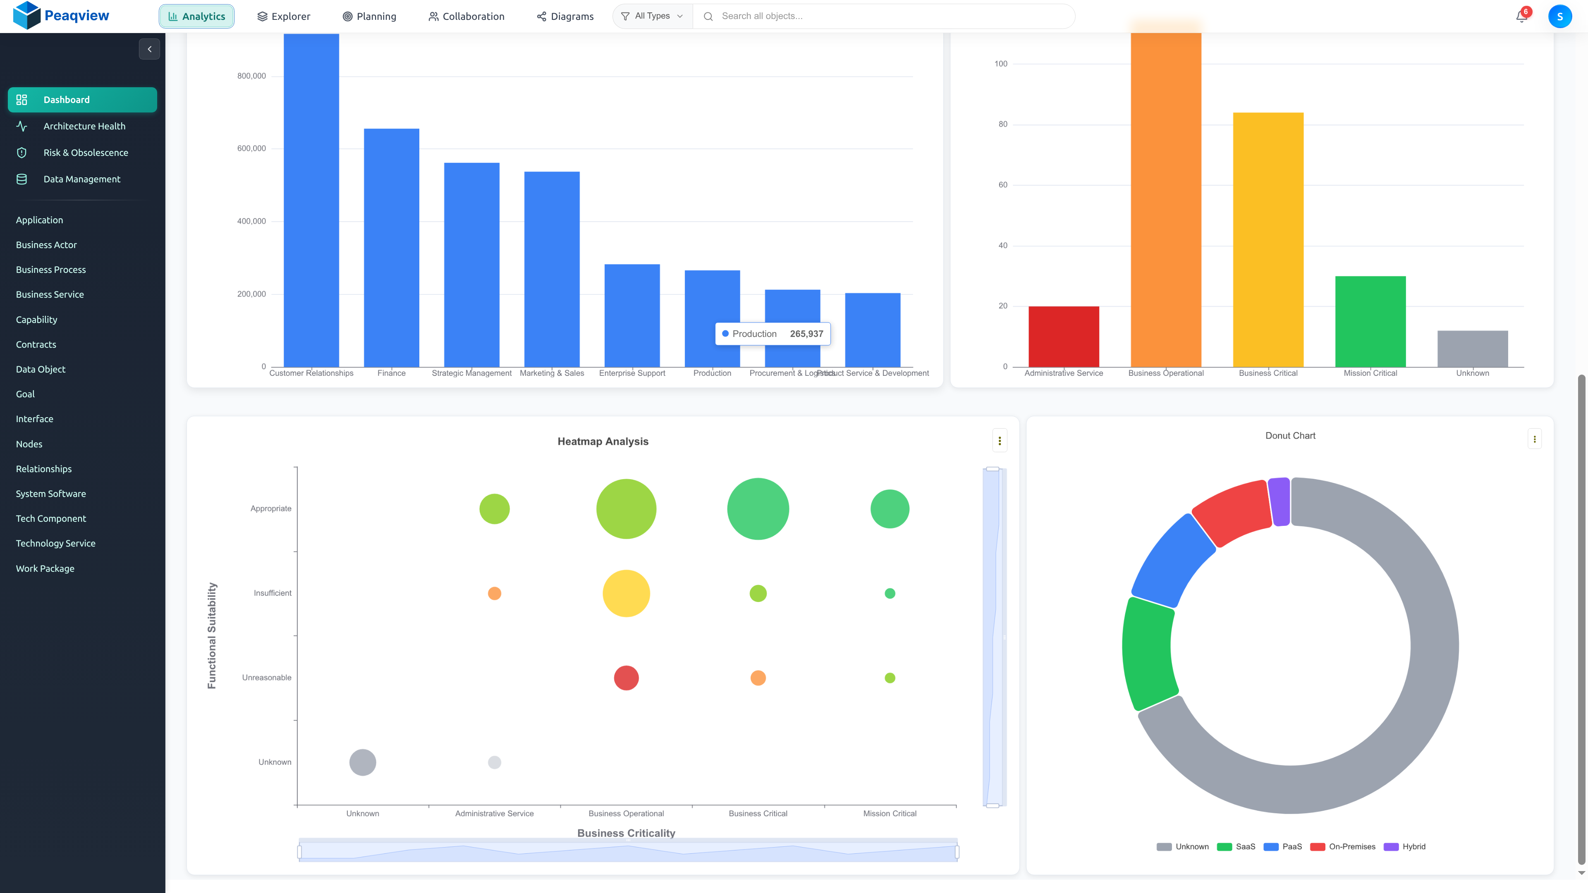Image resolution: width=1588 pixels, height=893 pixels.
Task: Go to Data Management section
Action: pos(81,179)
